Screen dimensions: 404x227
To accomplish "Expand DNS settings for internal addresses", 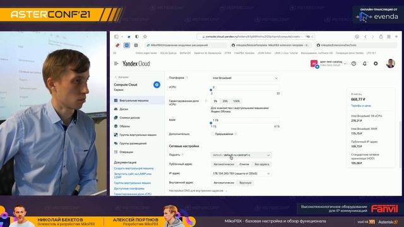I will pos(198,190).
